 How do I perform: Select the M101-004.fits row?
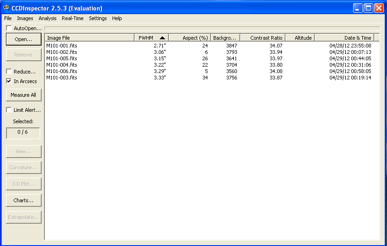click(212, 65)
